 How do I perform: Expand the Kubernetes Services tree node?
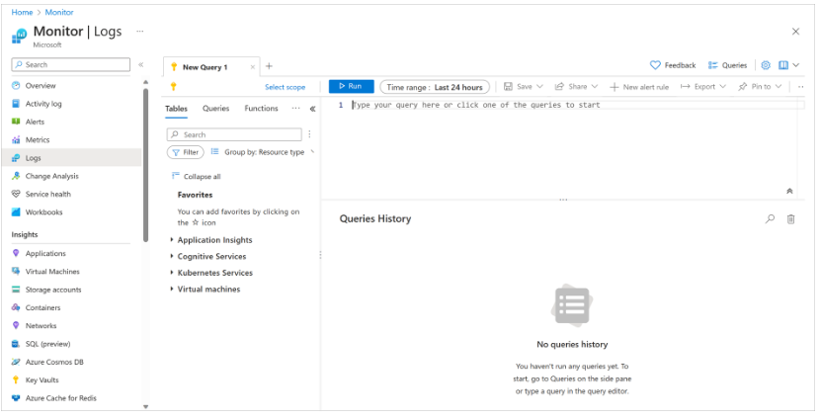tap(214, 273)
